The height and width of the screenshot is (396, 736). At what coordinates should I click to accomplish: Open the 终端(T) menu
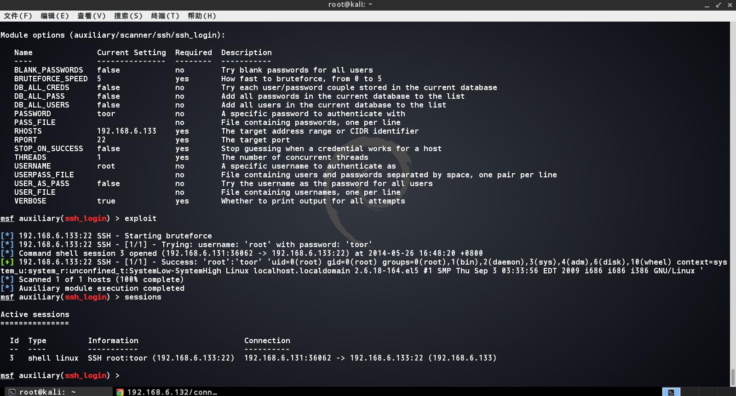[x=165, y=16]
